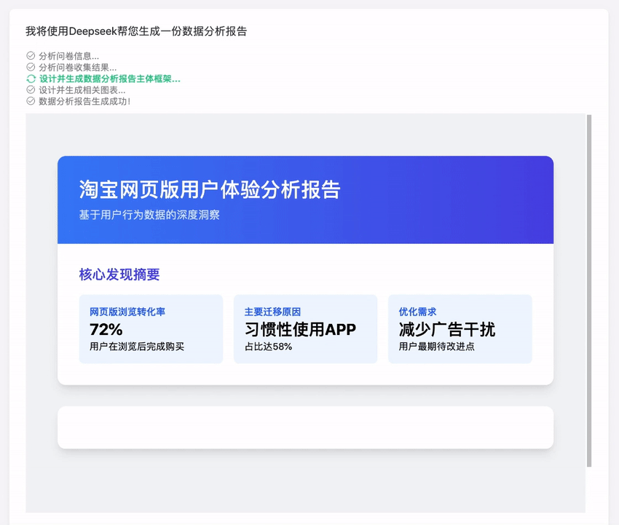The width and height of the screenshot is (619, 525).
Task: Click the text 习惯性使用APP
Action: point(300,329)
